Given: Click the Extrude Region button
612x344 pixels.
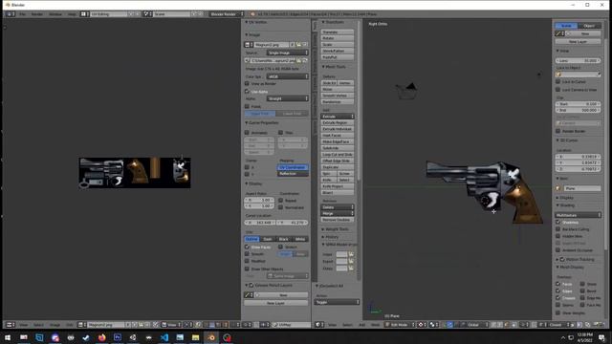Looking at the screenshot, I should [x=338, y=122].
